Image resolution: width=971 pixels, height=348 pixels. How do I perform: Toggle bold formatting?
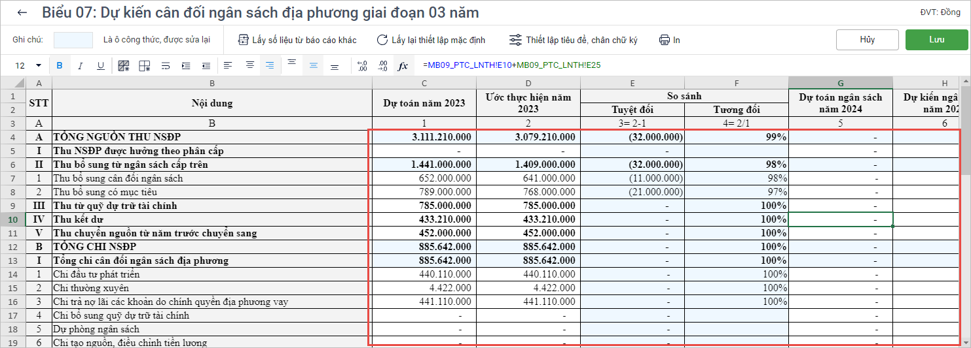[x=60, y=66]
